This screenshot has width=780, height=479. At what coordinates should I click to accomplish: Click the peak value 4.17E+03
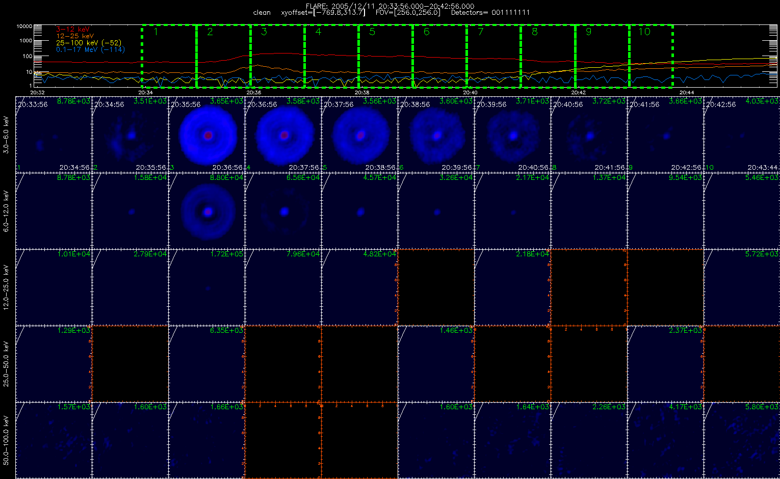tap(685, 407)
